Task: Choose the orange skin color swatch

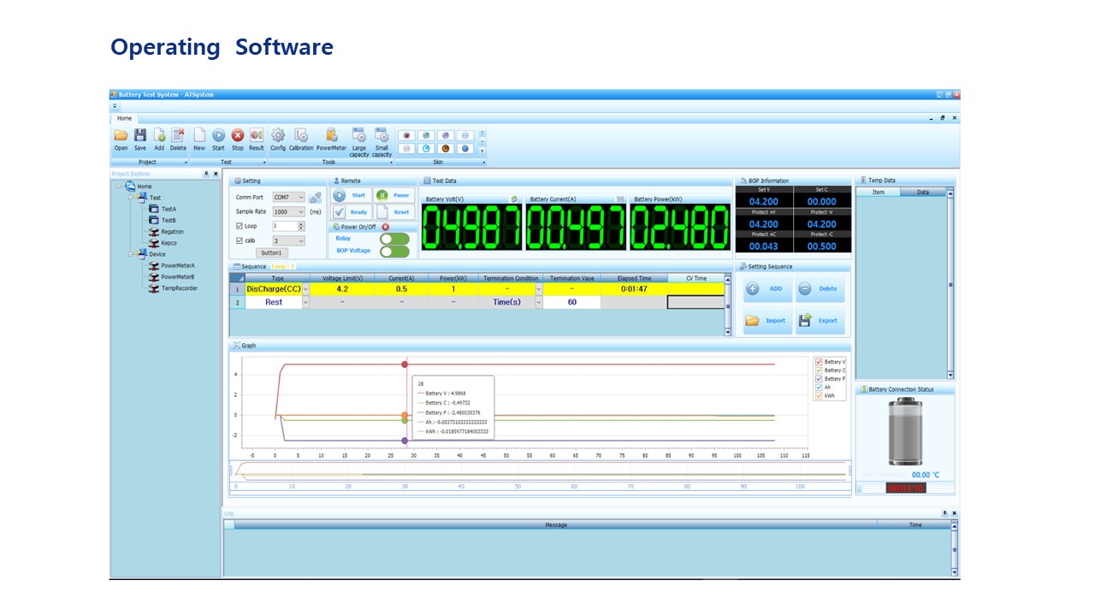Action: pyautogui.click(x=445, y=148)
